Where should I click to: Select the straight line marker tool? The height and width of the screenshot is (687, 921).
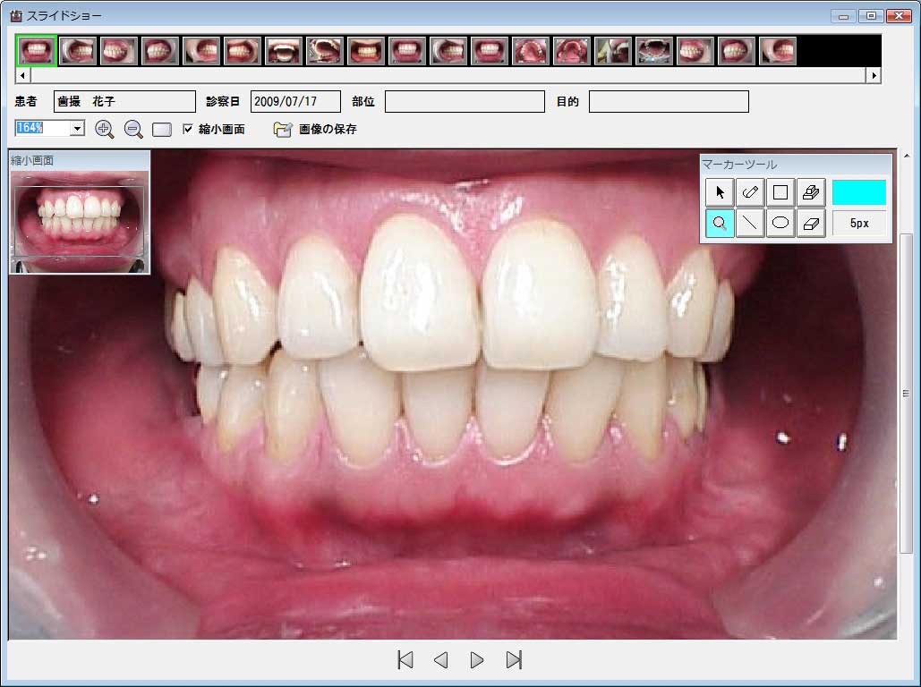click(x=750, y=223)
